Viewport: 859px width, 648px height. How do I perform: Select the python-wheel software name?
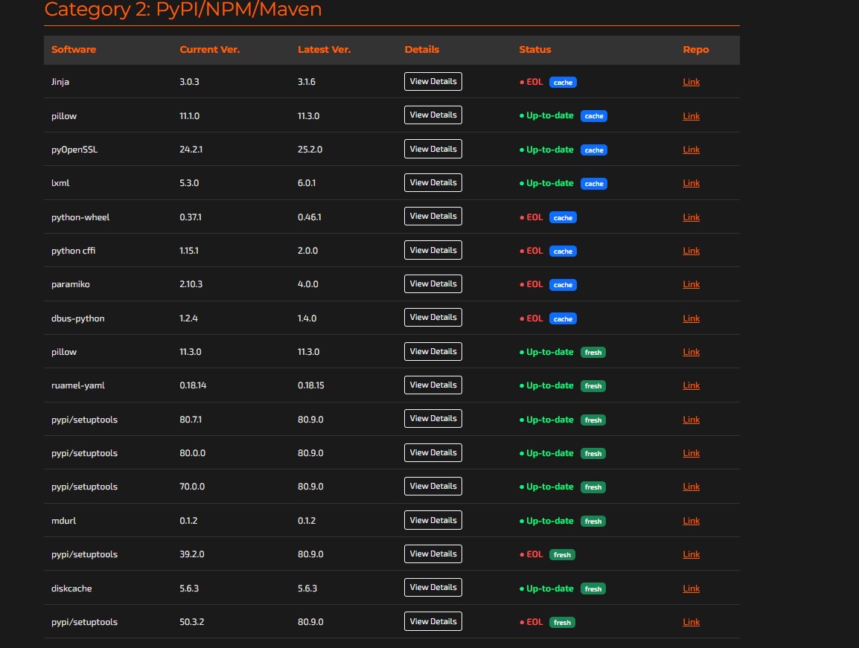[80, 217]
